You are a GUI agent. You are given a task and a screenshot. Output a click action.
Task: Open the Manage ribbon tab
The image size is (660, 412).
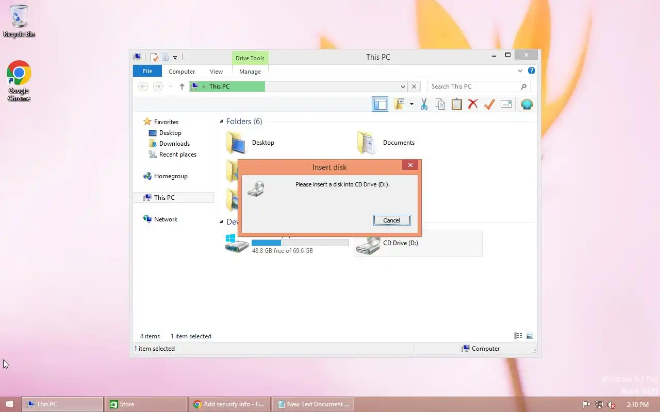[250, 72]
